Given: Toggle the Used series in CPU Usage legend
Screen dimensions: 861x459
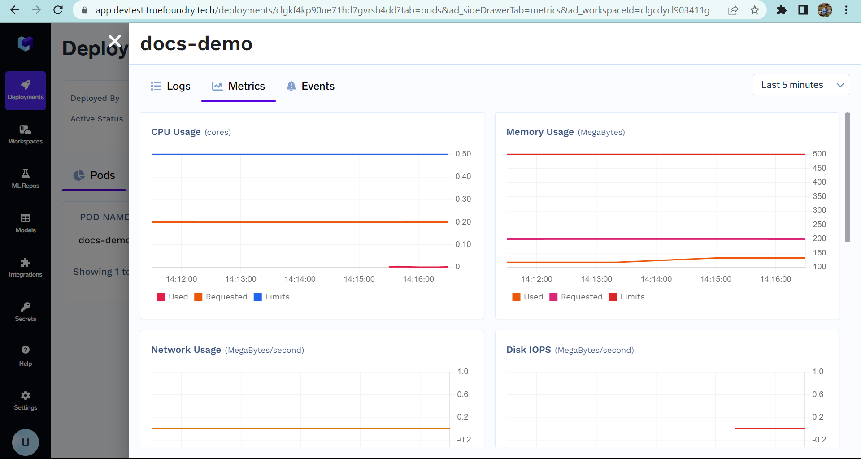Looking at the screenshot, I should [x=173, y=297].
